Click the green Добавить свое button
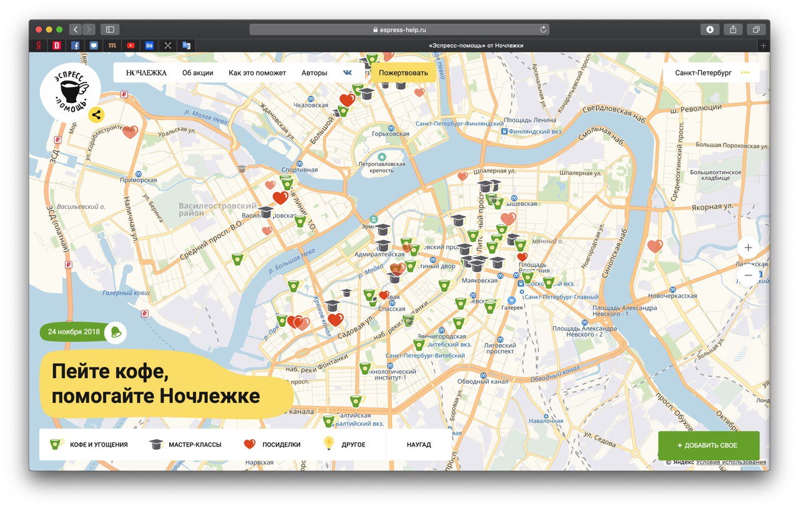 (708, 445)
